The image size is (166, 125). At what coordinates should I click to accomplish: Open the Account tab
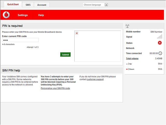point(42,5)
